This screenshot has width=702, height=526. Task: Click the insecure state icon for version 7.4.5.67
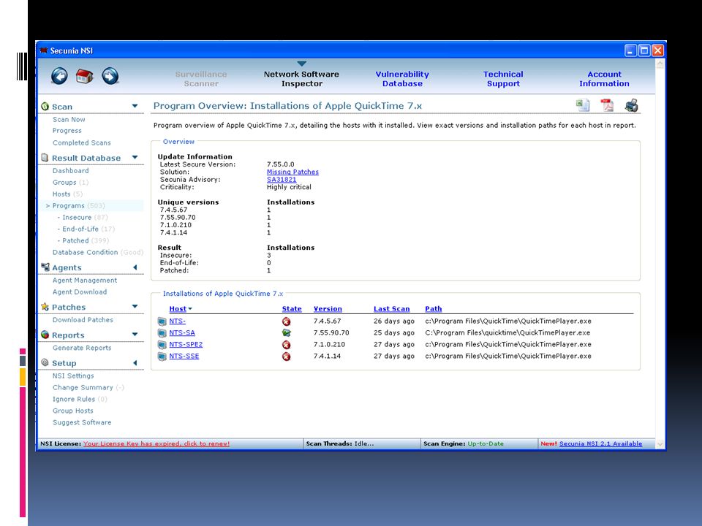pos(287,321)
